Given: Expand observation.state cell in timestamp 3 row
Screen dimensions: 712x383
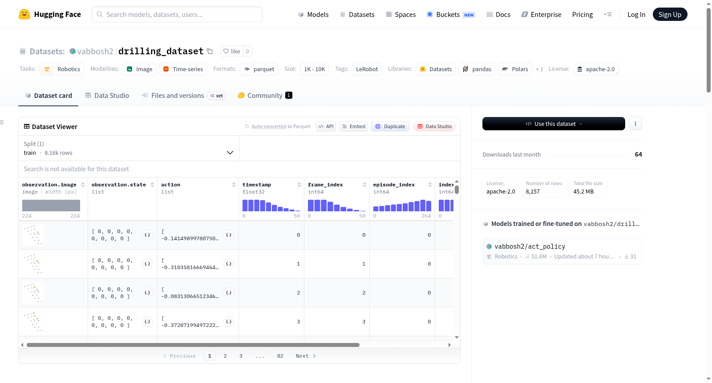Looking at the screenshot, I should [x=147, y=322].
